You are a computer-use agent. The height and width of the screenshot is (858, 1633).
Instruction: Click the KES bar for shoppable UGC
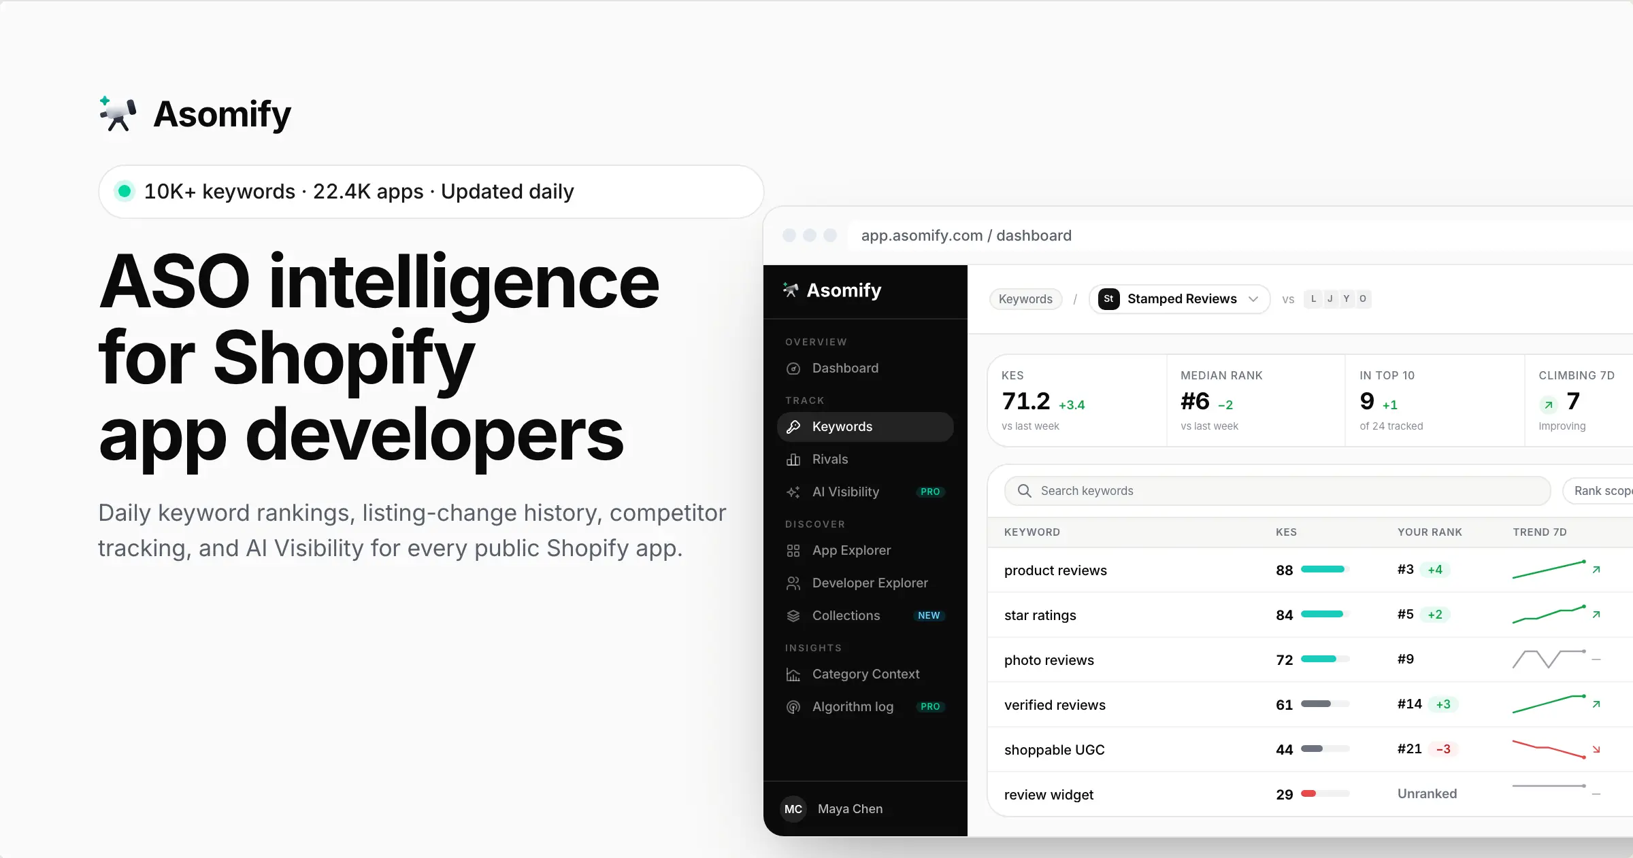pos(1325,749)
